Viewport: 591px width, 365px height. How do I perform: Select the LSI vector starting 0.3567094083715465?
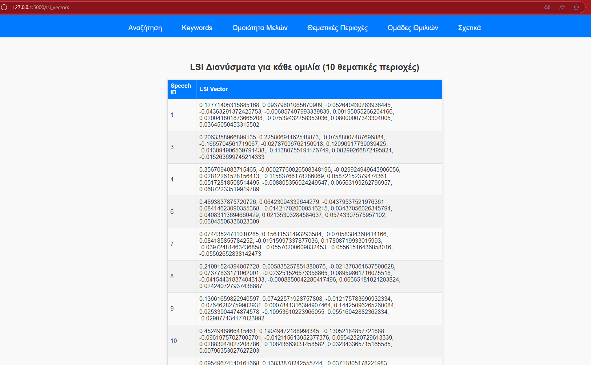point(319,180)
